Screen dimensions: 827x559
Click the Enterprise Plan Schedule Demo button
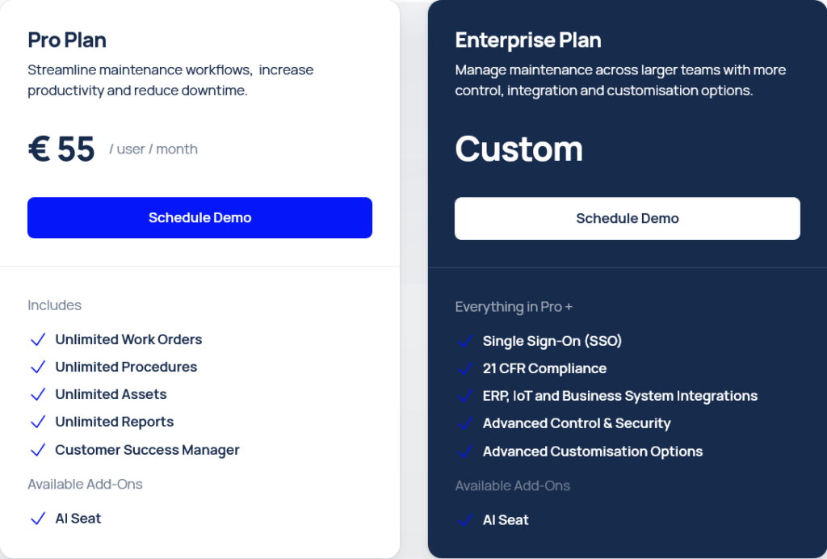coord(627,218)
